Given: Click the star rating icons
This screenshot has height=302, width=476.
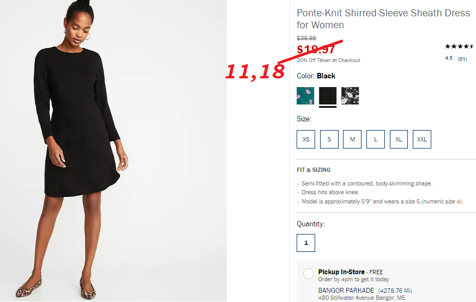Looking at the screenshot, I should (x=460, y=46).
